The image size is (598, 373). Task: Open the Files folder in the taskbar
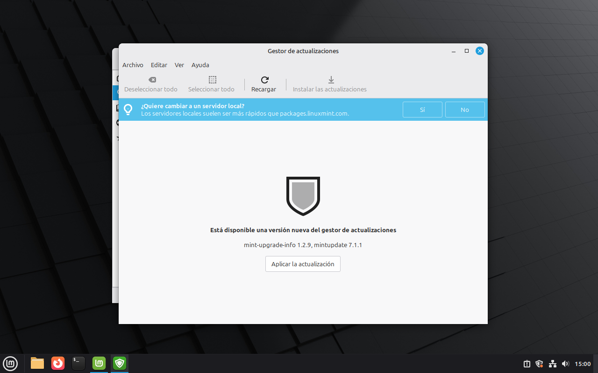pos(37,363)
